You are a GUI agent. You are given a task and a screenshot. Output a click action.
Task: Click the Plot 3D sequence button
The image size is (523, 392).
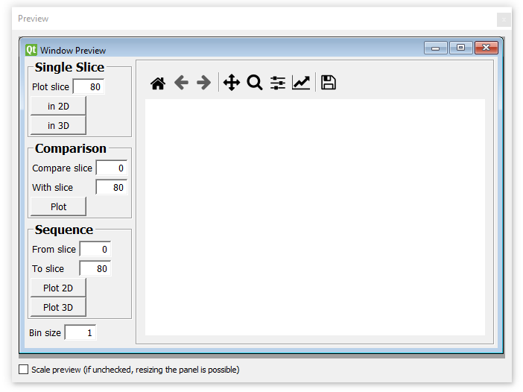[58, 307]
